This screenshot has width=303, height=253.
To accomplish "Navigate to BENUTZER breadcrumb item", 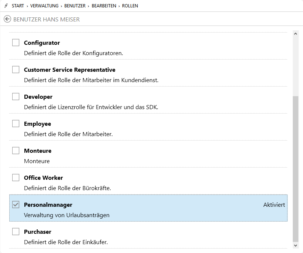I will (75, 6).
